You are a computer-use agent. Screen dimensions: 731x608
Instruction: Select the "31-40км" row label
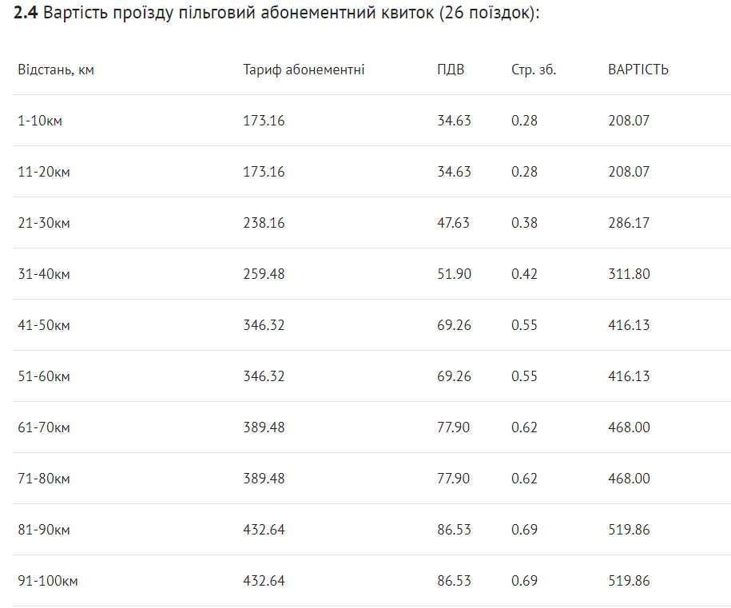[x=44, y=274]
